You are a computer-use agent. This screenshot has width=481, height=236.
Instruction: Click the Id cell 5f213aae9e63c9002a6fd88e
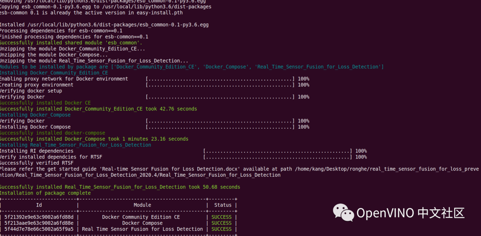click(39, 223)
